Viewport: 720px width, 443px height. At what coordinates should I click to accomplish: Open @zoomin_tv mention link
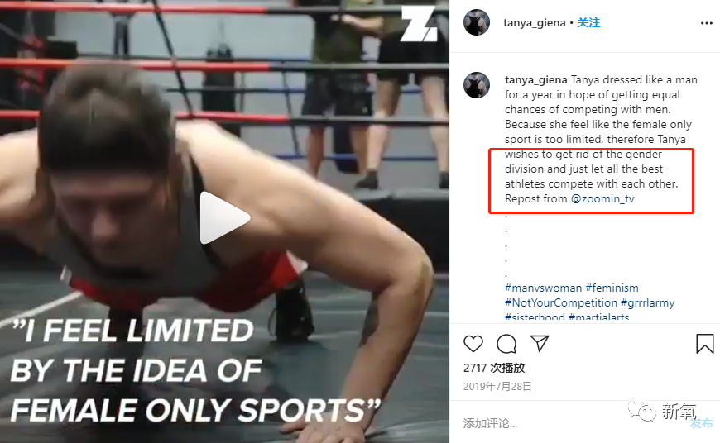click(x=602, y=198)
